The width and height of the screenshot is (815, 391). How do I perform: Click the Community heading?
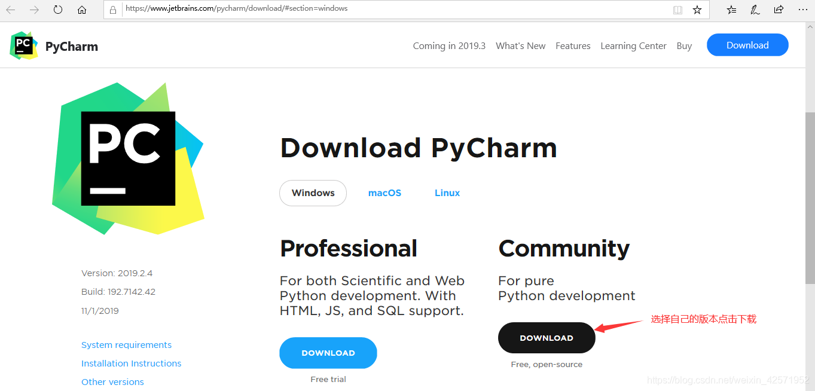pyautogui.click(x=564, y=249)
